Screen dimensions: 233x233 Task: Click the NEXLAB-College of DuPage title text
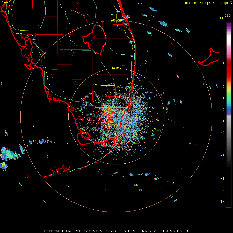coord(208,3)
